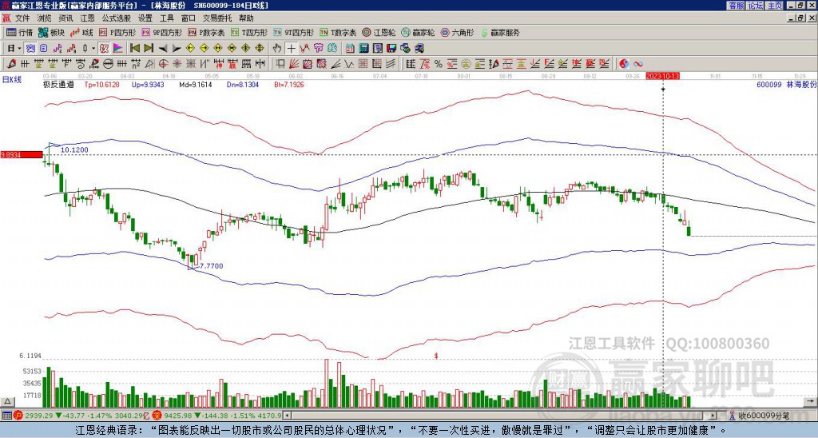Open the 江恩 menu
Viewport: 818px width, 438px height.
tap(87, 18)
